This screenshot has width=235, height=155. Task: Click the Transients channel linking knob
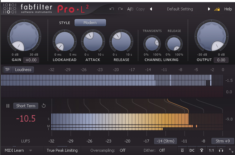coord(152,44)
